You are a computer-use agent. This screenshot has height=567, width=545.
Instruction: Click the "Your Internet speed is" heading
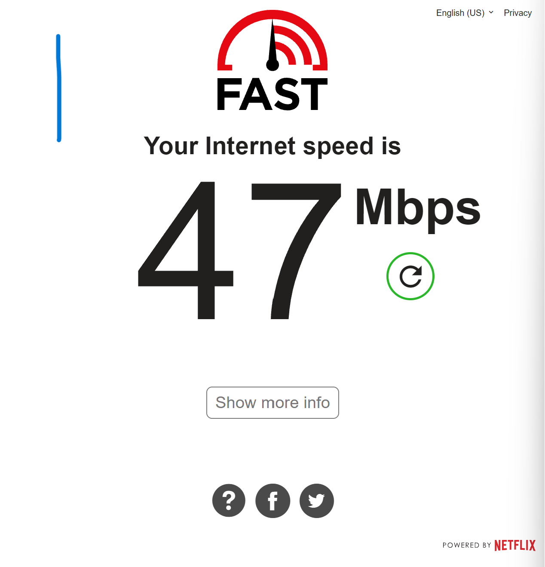(272, 146)
